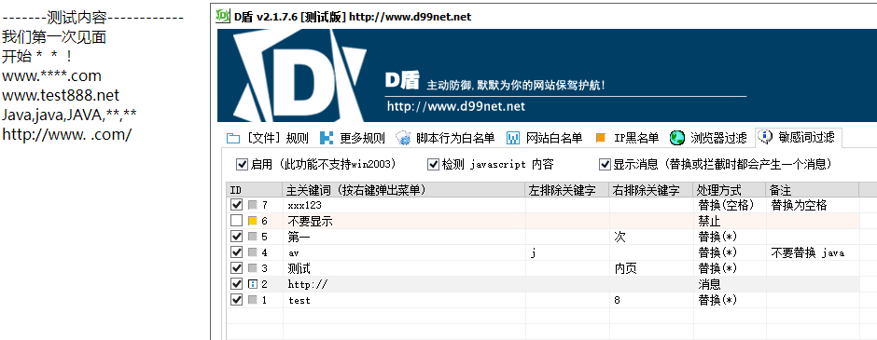Click the 网站白名单 W icon
This screenshot has width=877, height=340.
click(x=513, y=138)
